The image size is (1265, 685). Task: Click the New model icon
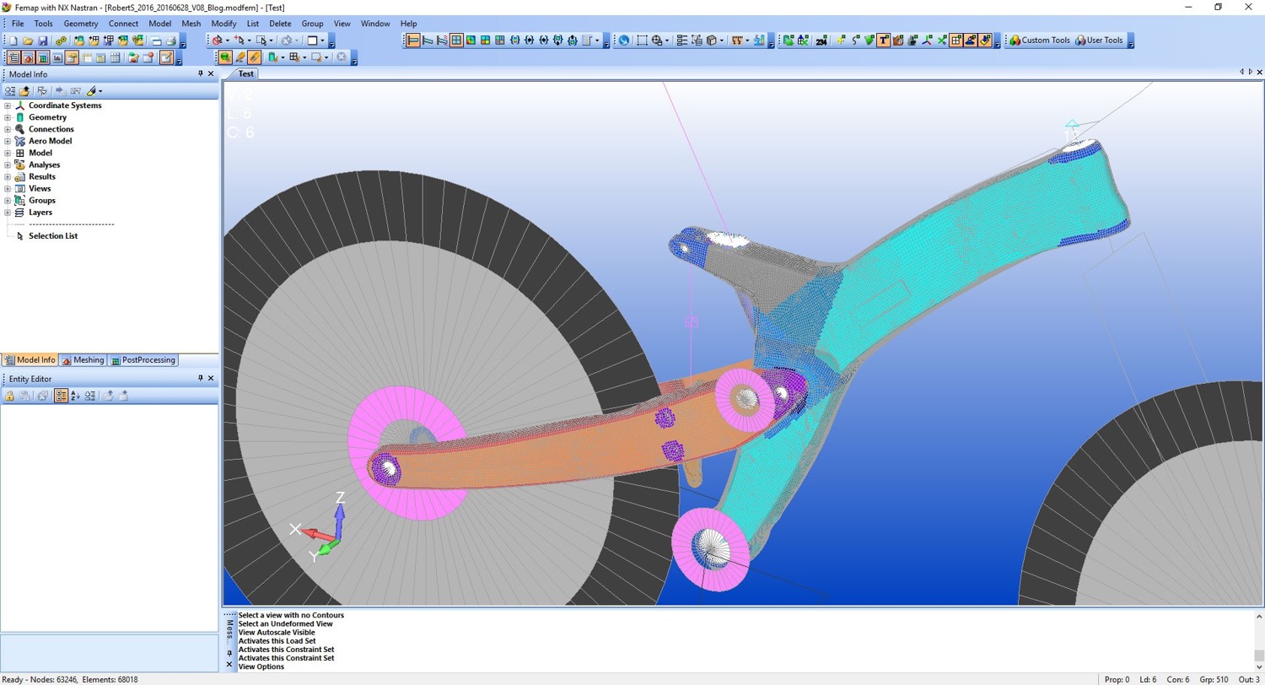point(13,40)
